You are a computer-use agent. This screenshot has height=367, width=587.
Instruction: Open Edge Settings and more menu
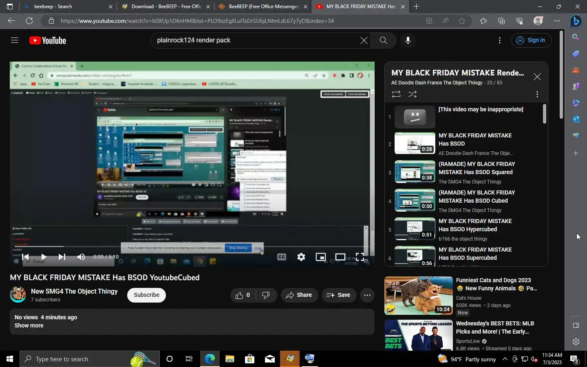[x=557, y=21]
